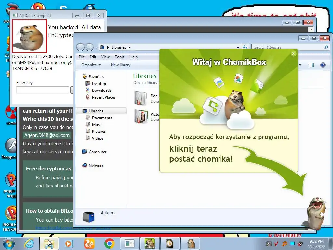333x250 pixels.
Task: Click the vertical scrollbar up arrow in background window
Action: (x=311, y=29)
